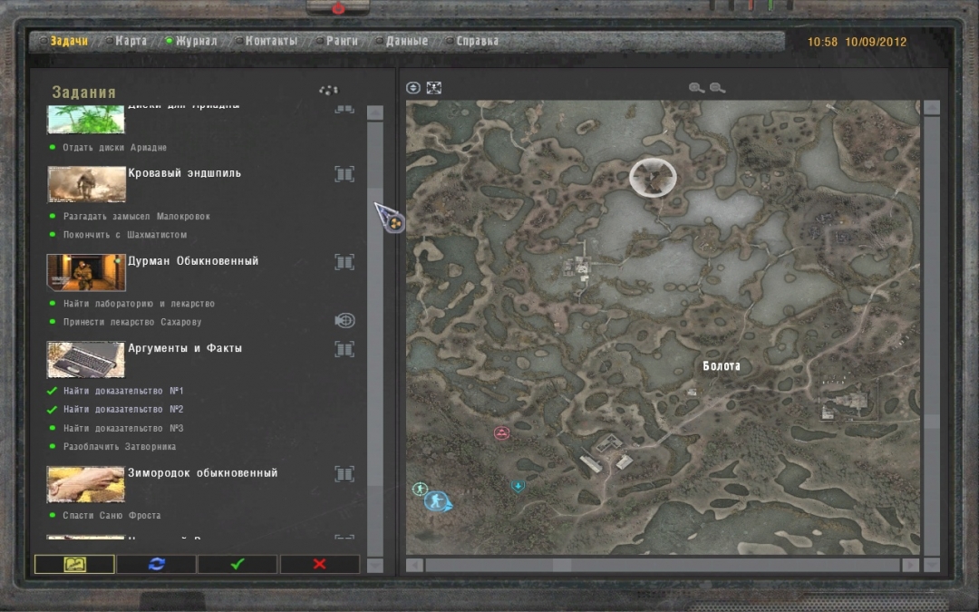Screen dimensions: 979x612
Task: Click subtask Разоблачить Затворника
Action: (120, 446)
